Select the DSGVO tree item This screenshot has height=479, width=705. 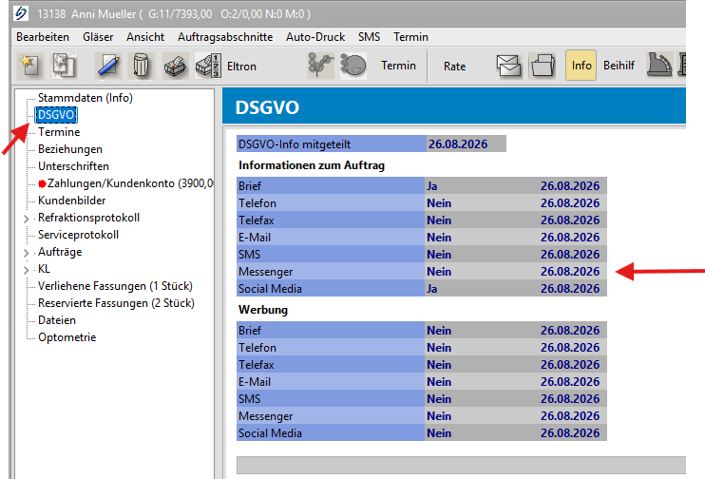56,115
